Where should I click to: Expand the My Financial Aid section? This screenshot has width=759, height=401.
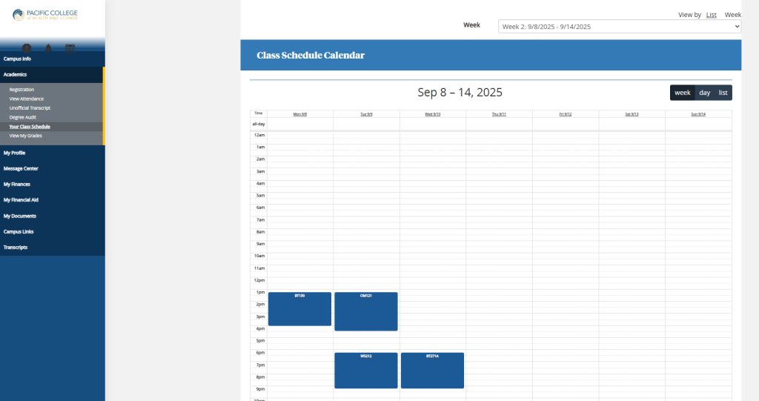point(21,200)
